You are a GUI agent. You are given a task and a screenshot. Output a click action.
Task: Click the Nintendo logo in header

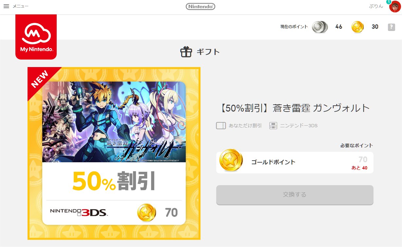[201, 6]
